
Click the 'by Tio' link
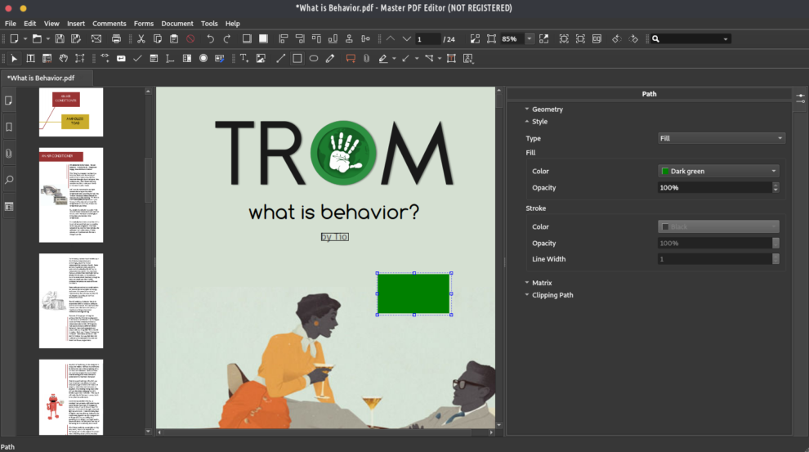coord(334,236)
